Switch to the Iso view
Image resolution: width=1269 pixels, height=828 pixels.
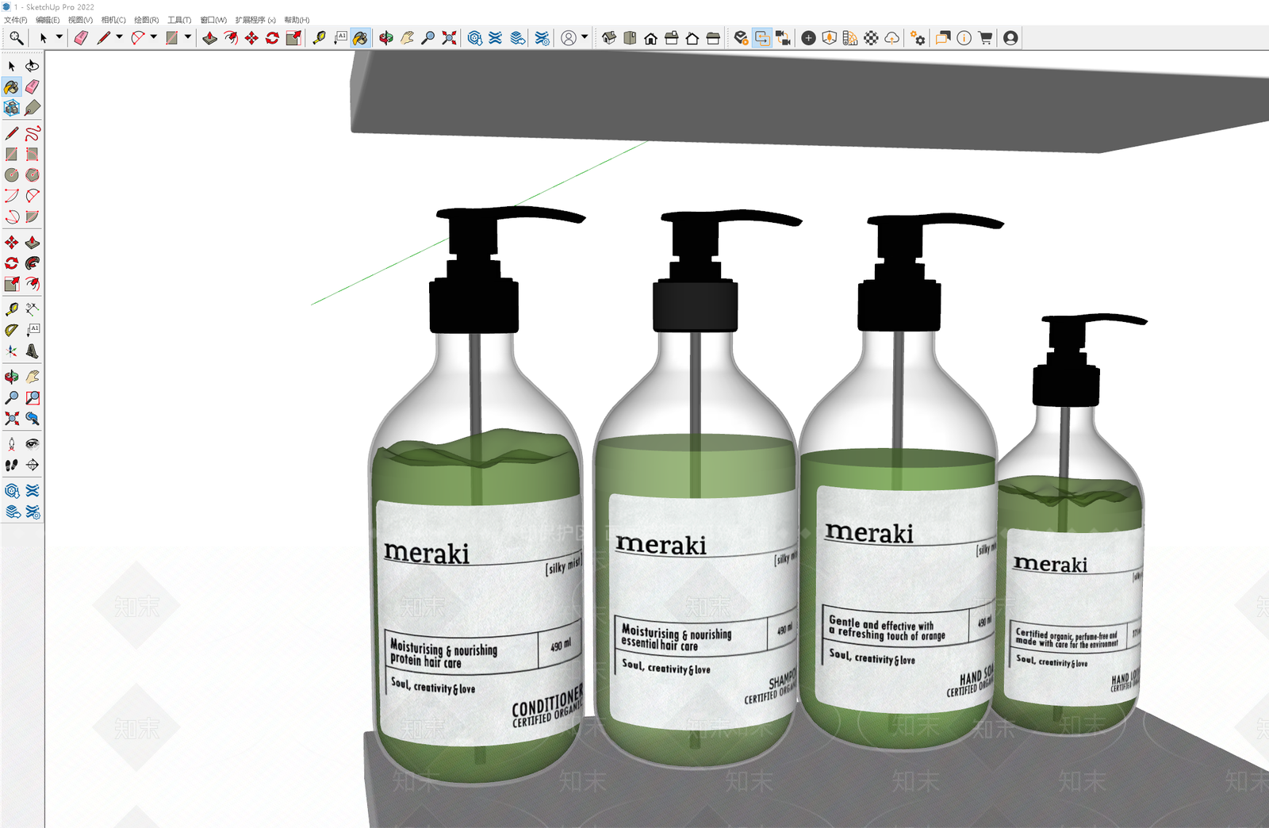[x=609, y=38]
